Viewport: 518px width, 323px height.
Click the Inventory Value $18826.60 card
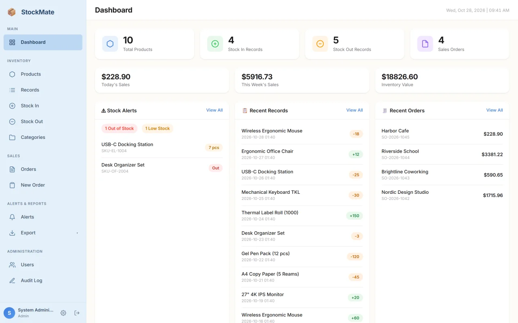click(442, 80)
